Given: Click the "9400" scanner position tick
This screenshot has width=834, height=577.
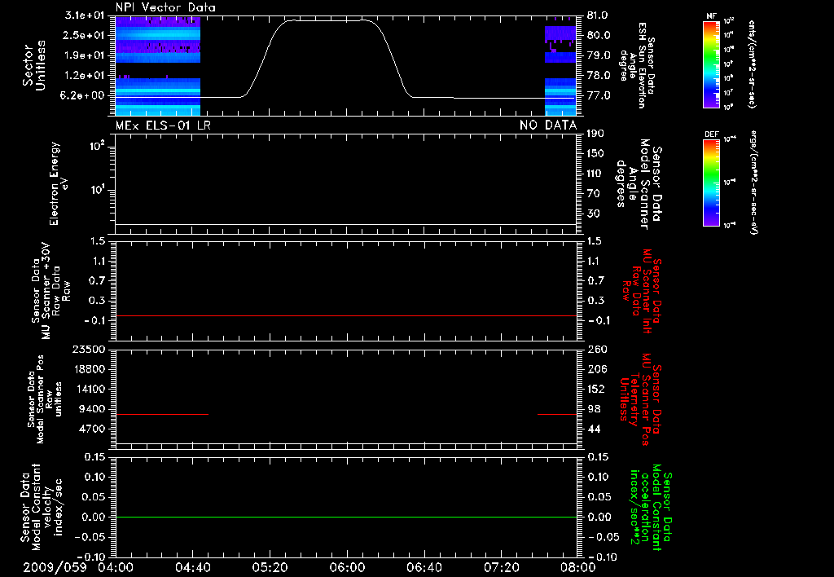Looking at the screenshot, I should coord(92,409).
